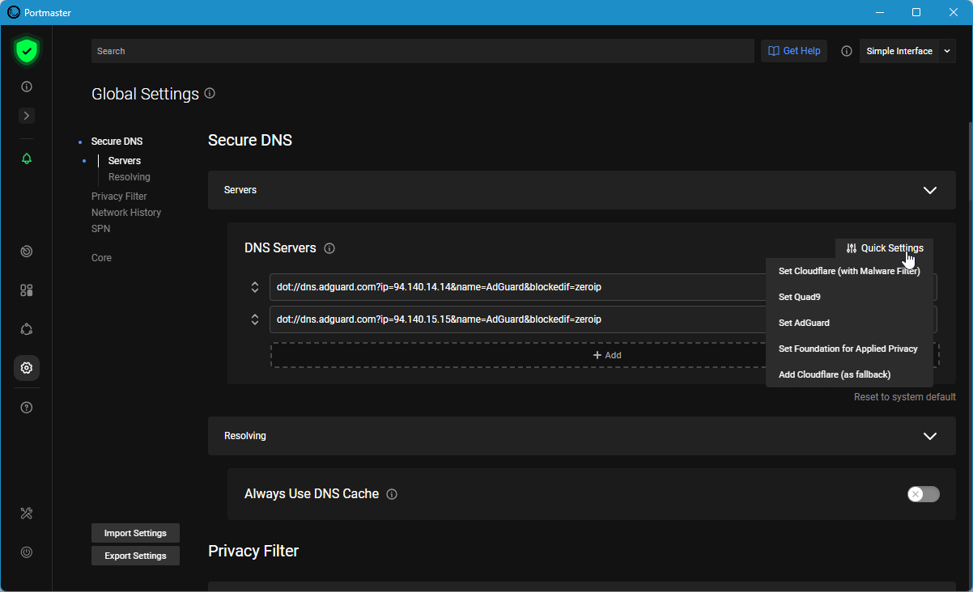This screenshot has width=973, height=592.
Task: Add a new DNS server entry
Action: [x=605, y=355]
